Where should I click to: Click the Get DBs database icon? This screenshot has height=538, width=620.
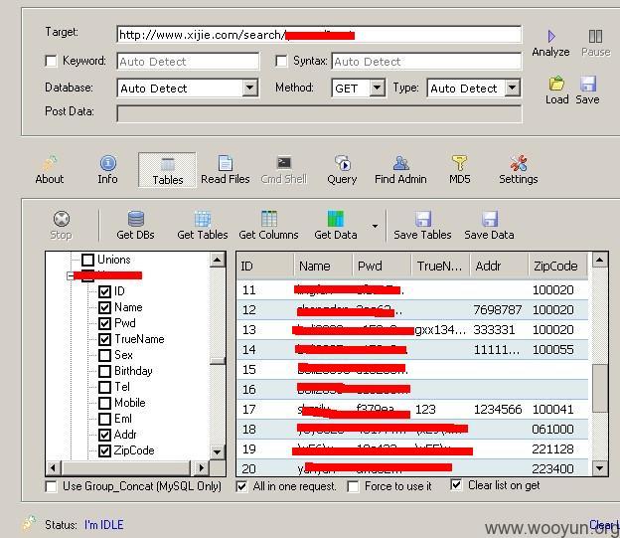coord(136,219)
